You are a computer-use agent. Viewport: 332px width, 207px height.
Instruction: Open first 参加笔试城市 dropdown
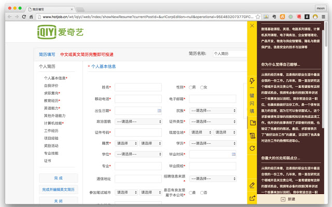126,193
